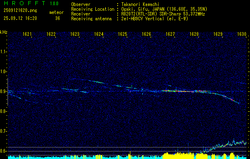Image resolution: width=250 pixels, height=159 pixels.
Task: Click the tall yellow bar below 1625
Action: pyautogui.click(x=130, y=155)
